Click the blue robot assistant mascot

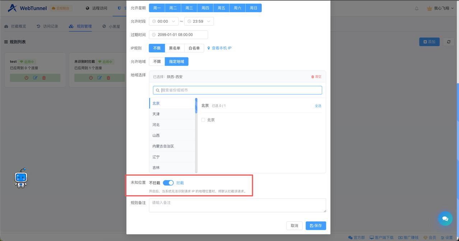21,178
